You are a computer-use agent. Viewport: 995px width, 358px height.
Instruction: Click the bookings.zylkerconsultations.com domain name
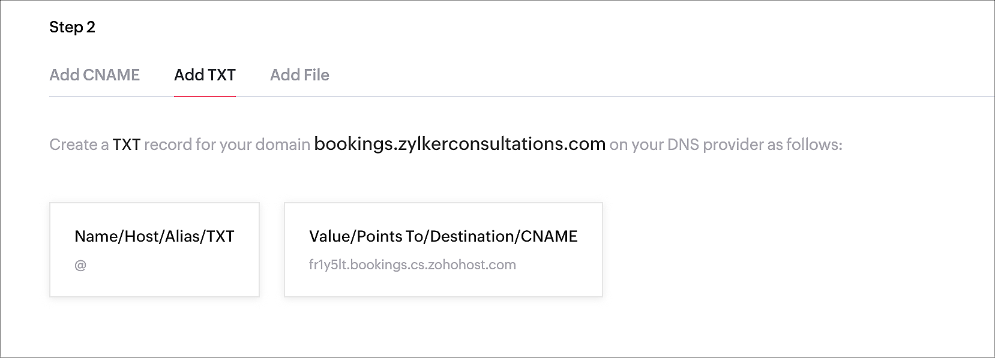click(x=460, y=144)
